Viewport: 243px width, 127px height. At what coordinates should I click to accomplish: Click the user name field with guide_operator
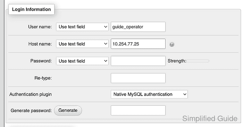pos(138,27)
